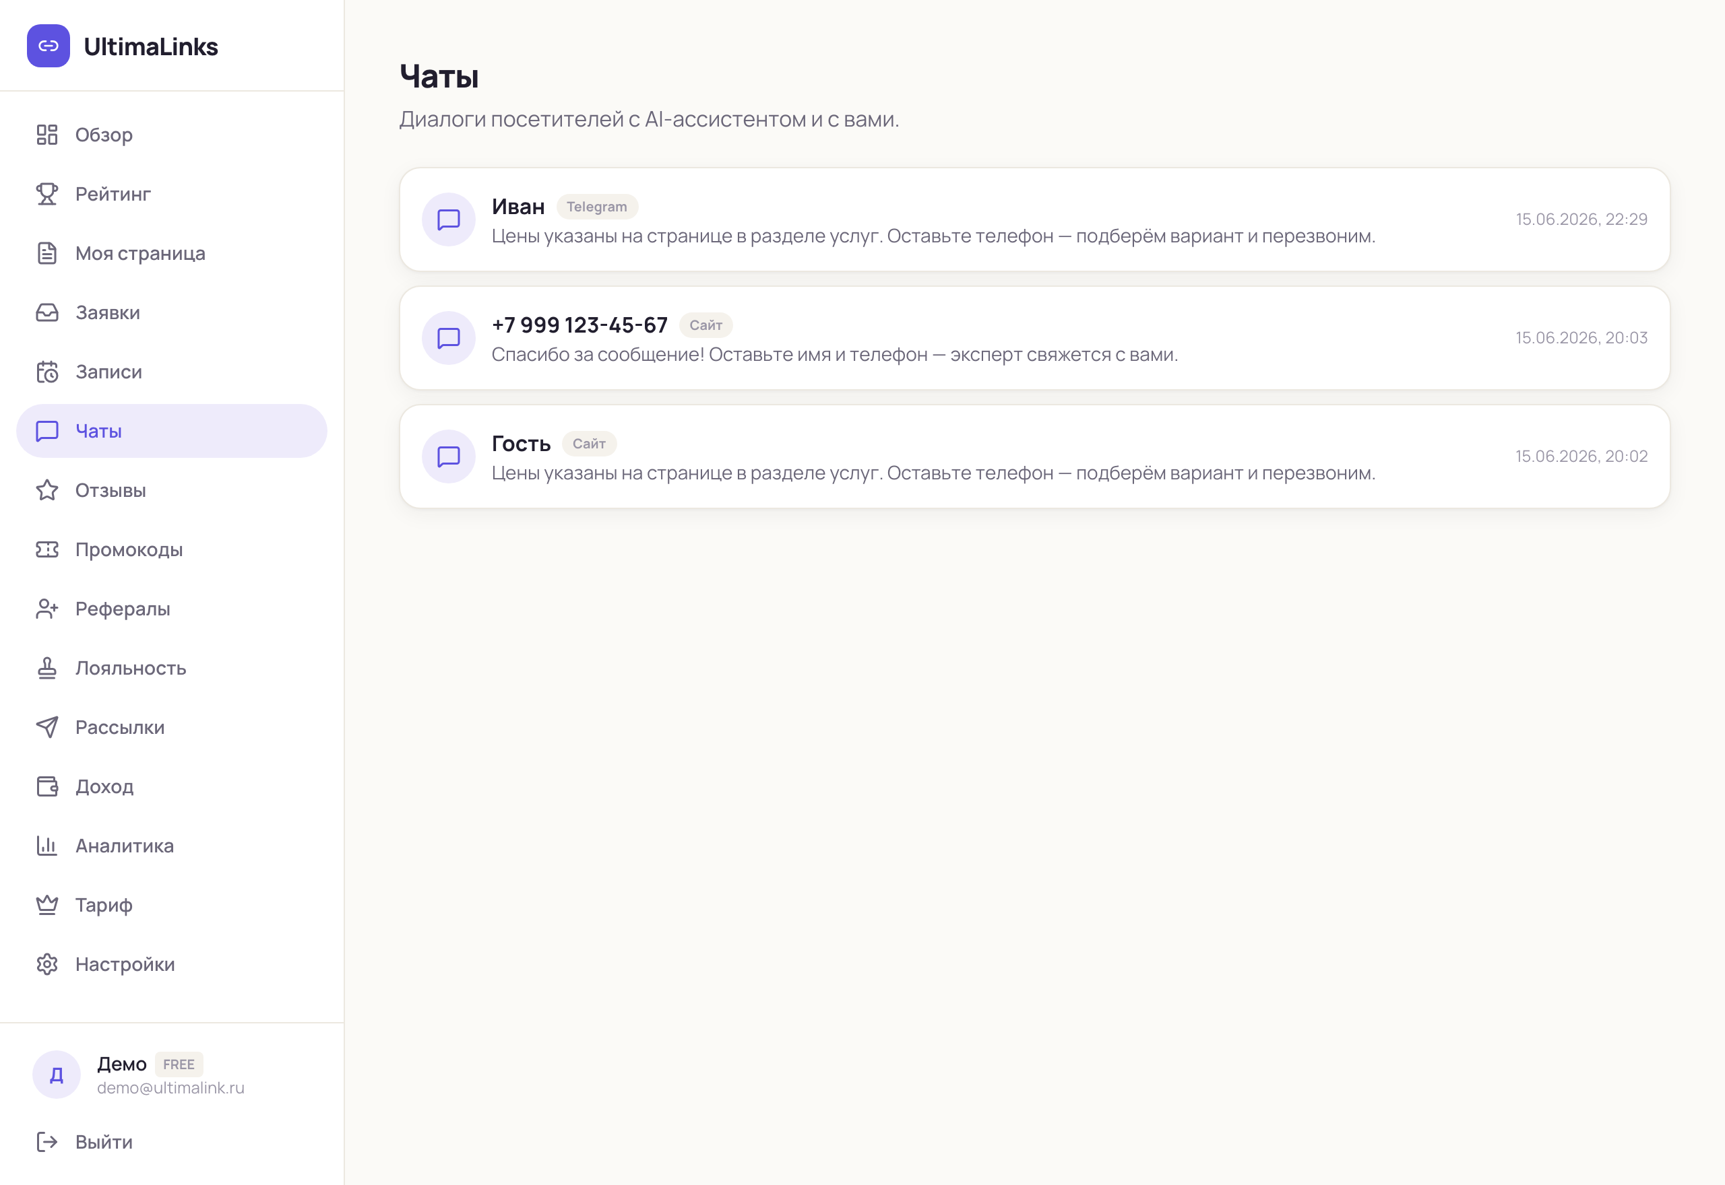Click the Моя страница document icon

point(46,253)
